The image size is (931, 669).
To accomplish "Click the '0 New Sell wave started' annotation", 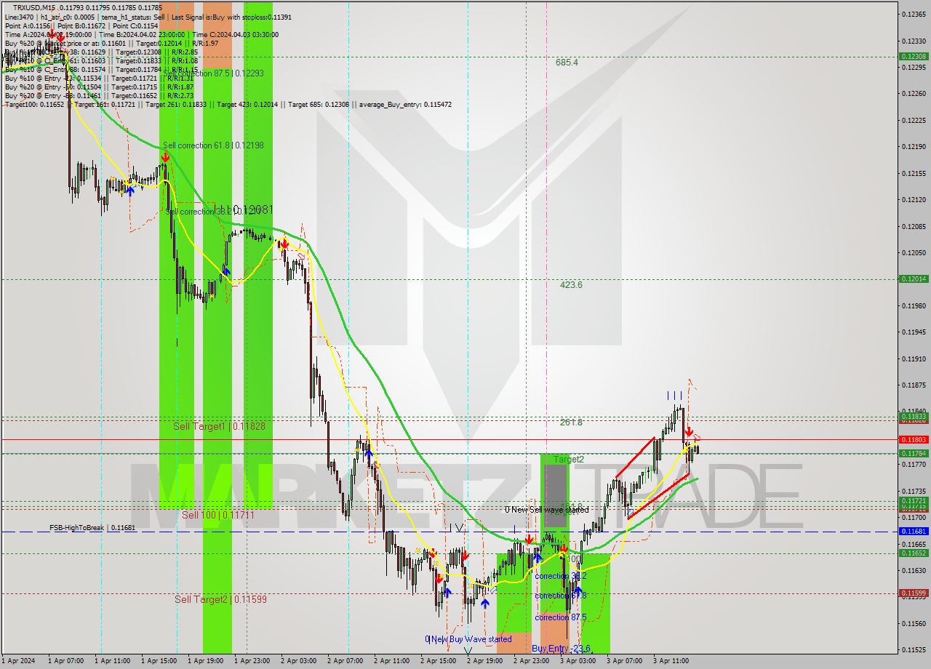I will [547, 510].
